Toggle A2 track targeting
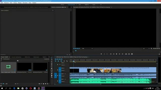 60,81
